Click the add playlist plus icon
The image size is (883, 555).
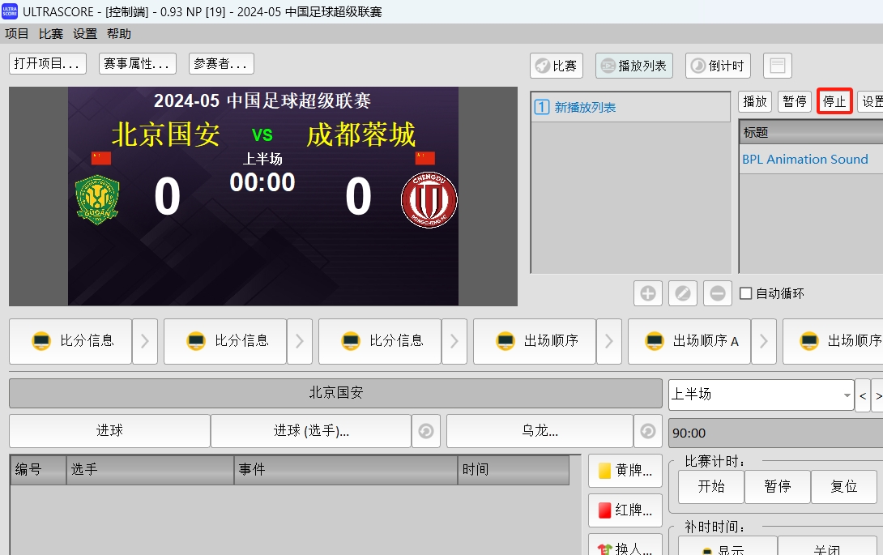648,293
